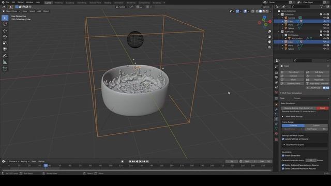Open the Output properties tab icon
331x186 pixels.
276,78
